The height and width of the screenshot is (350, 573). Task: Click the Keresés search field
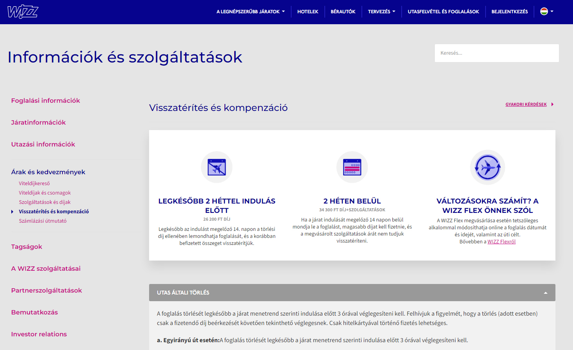click(x=496, y=53)
